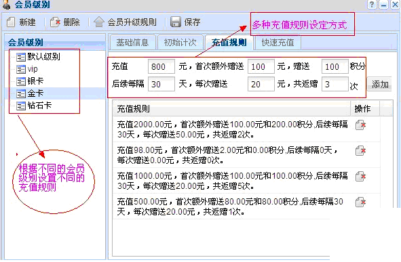The height and width of the screenshot is (262, 401).
Task: Select the vip member level
Action: point(27,69)
